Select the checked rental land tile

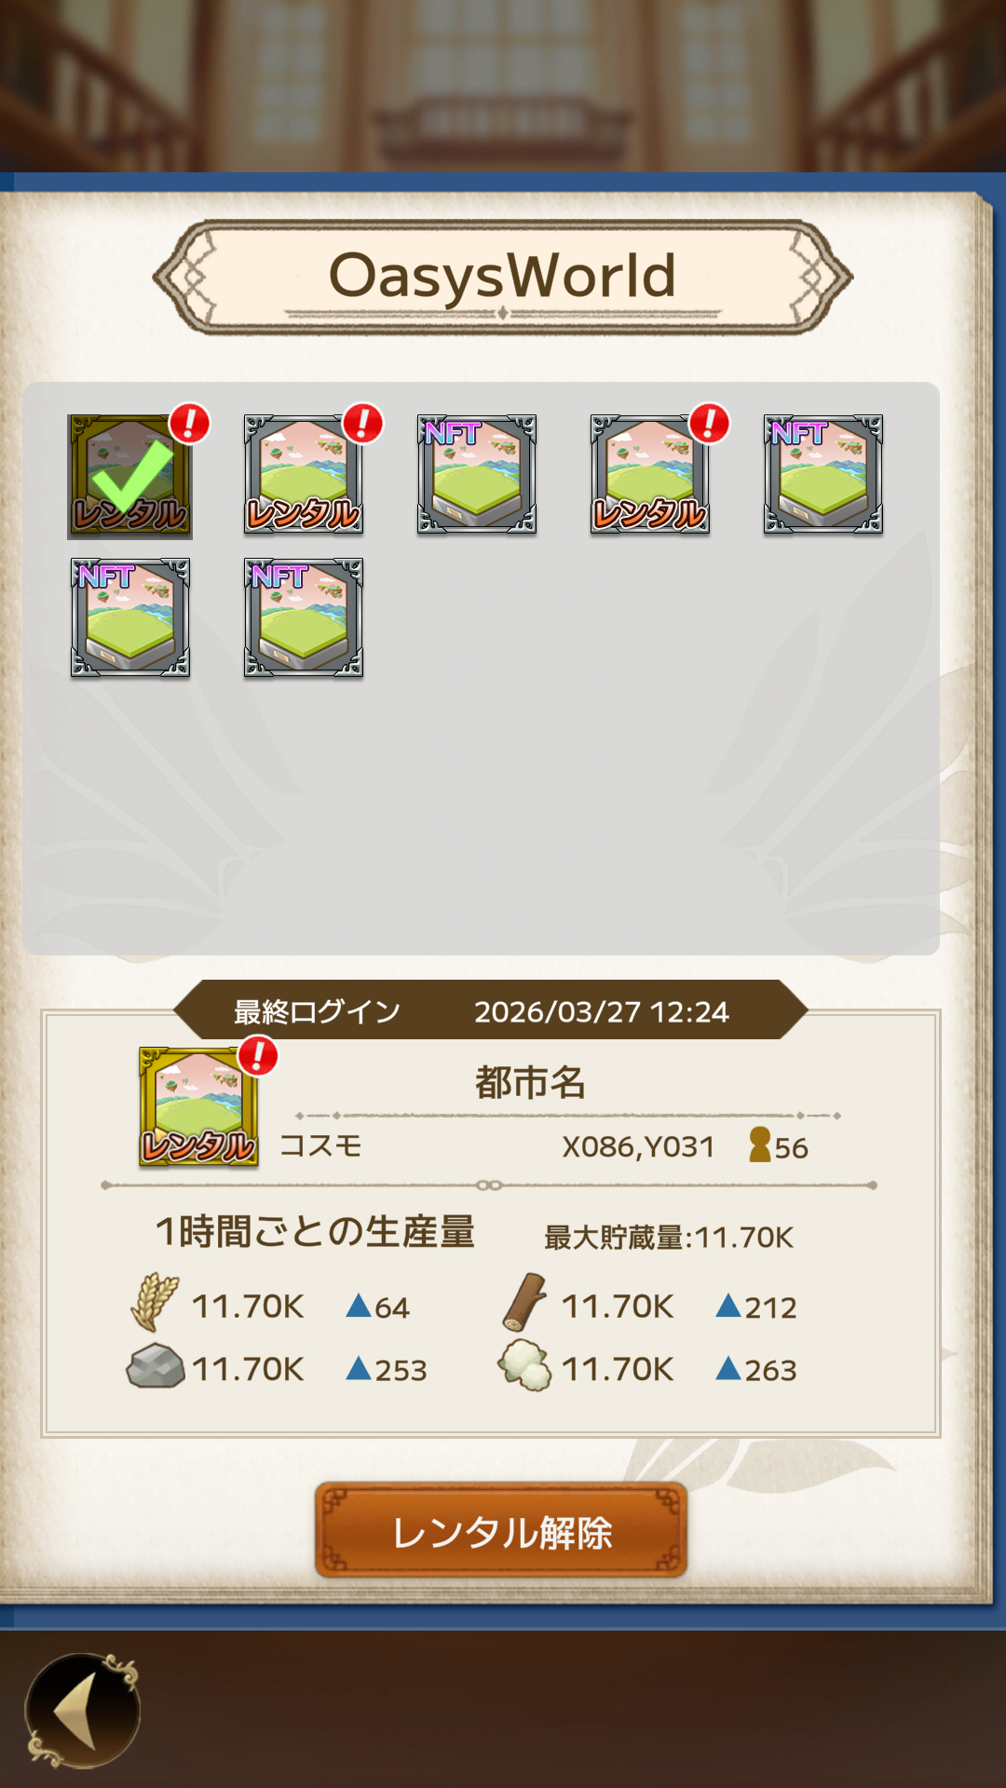point(129,476)
